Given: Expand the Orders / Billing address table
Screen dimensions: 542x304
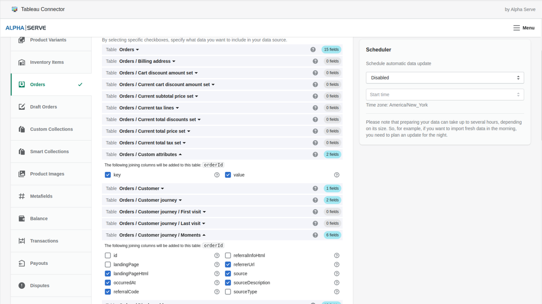Looking at the screenshot, I should [x=173, y=61].
